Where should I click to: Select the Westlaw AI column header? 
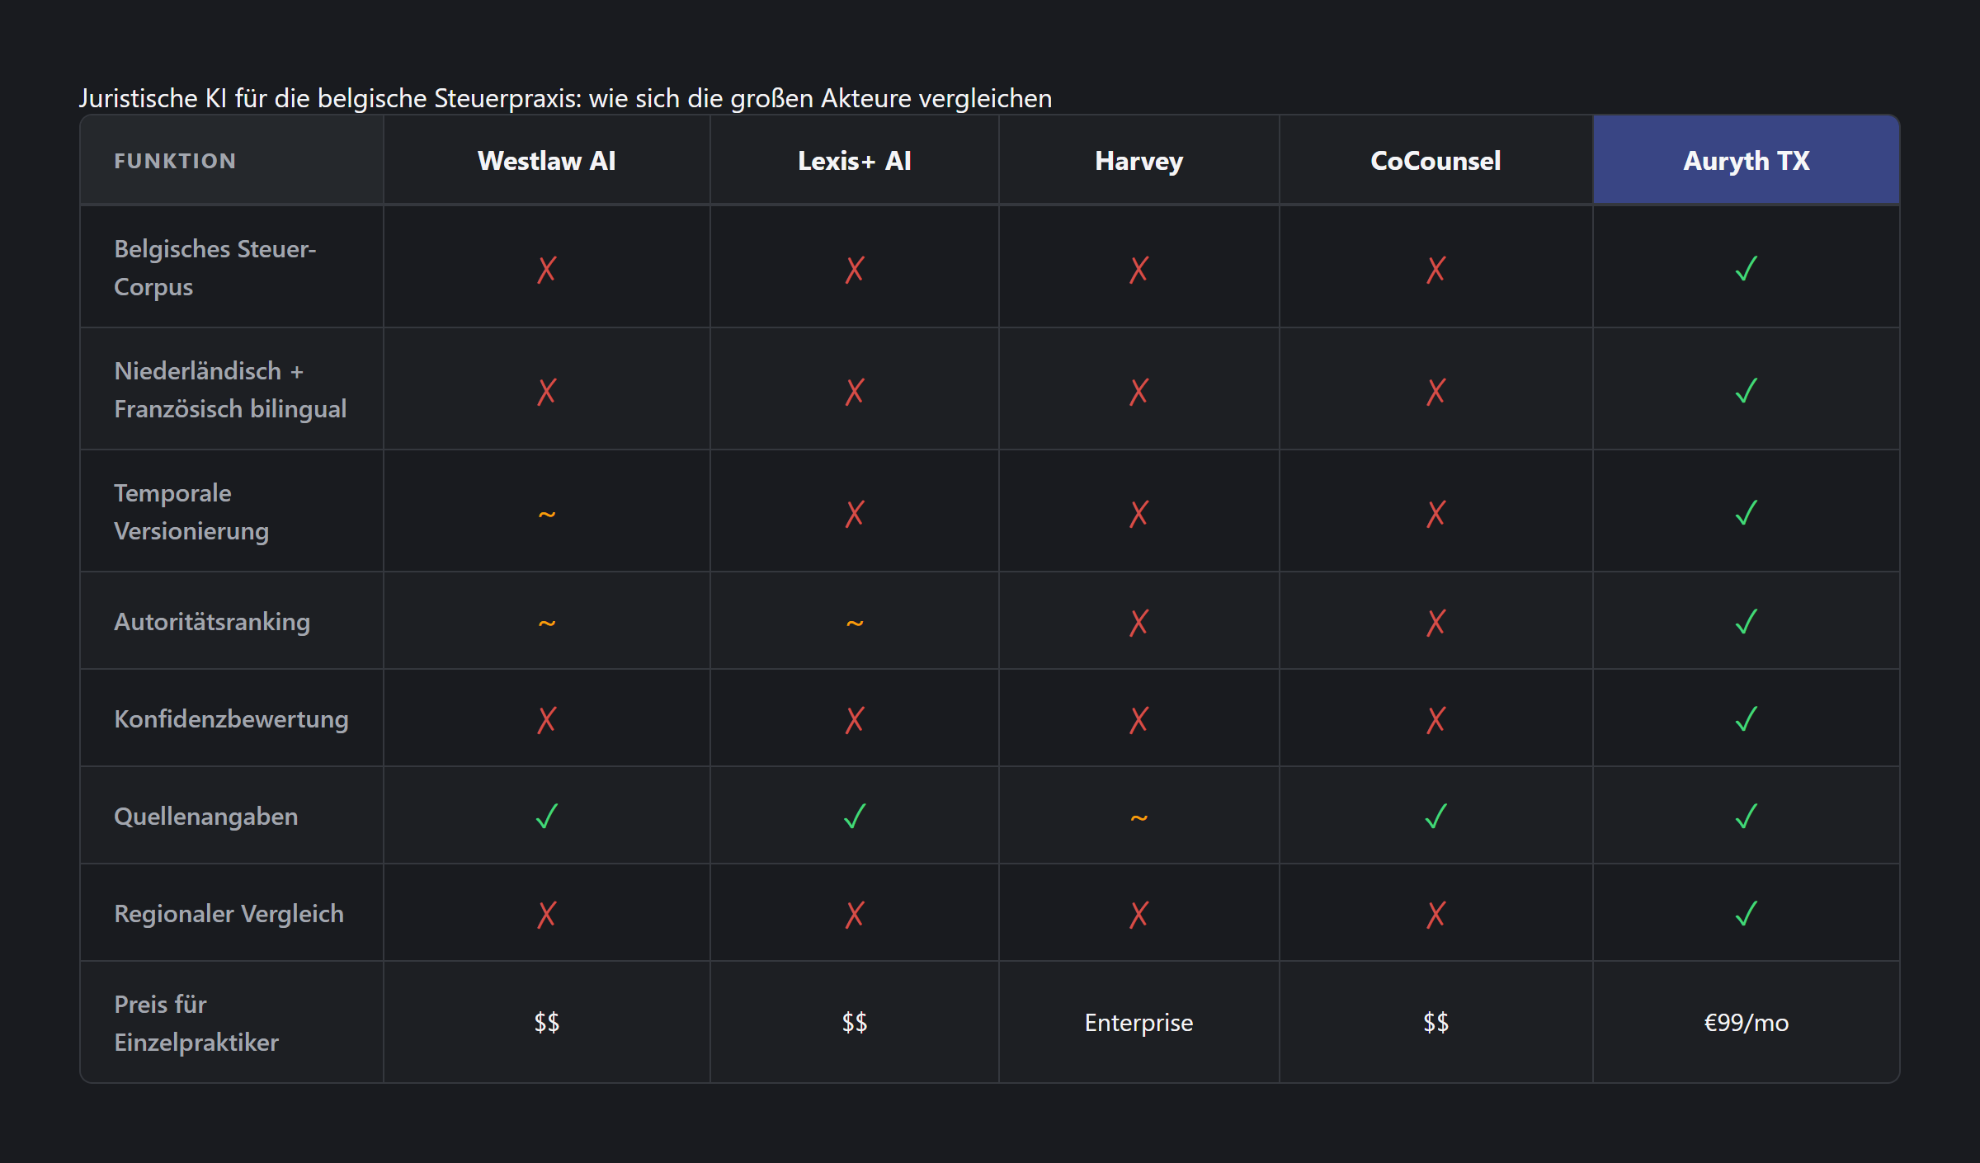coord(546,161)
